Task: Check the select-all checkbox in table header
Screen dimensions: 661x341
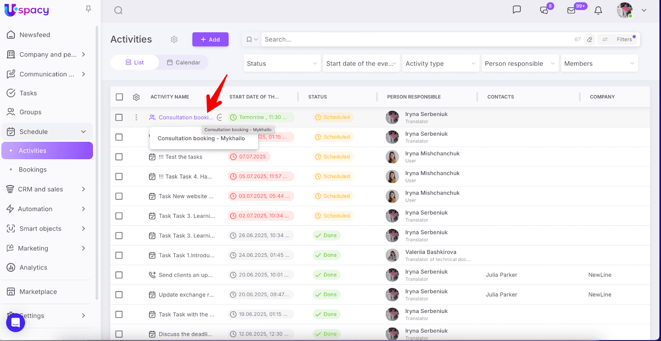Action: [x=119, y=97]
